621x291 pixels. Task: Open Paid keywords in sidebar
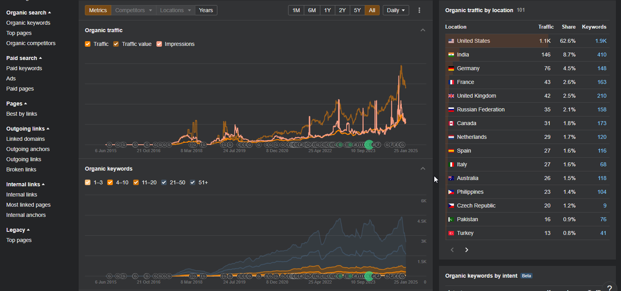[x=24, y=68]
